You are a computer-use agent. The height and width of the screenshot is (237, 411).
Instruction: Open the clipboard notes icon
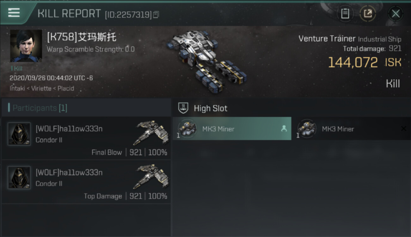coord(345,14)
